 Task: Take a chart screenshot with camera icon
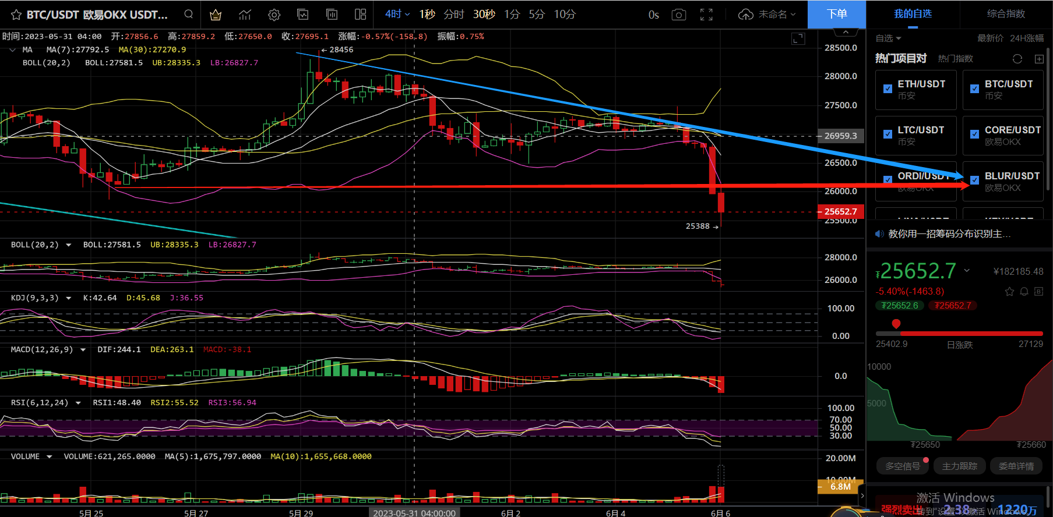[678, 15]
